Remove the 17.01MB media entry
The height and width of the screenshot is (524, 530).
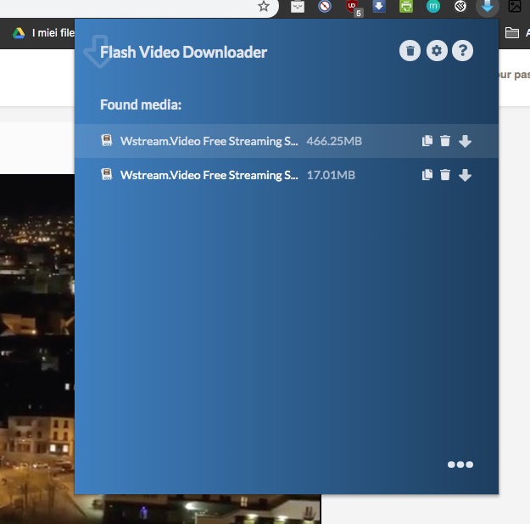coord(445,175)
